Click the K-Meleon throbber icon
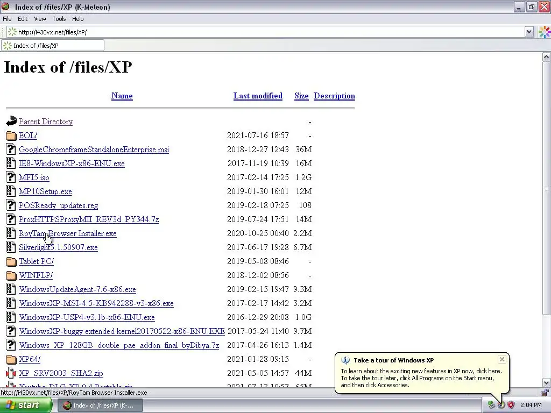This screenshot has height=413, width=551. point(545,32)
